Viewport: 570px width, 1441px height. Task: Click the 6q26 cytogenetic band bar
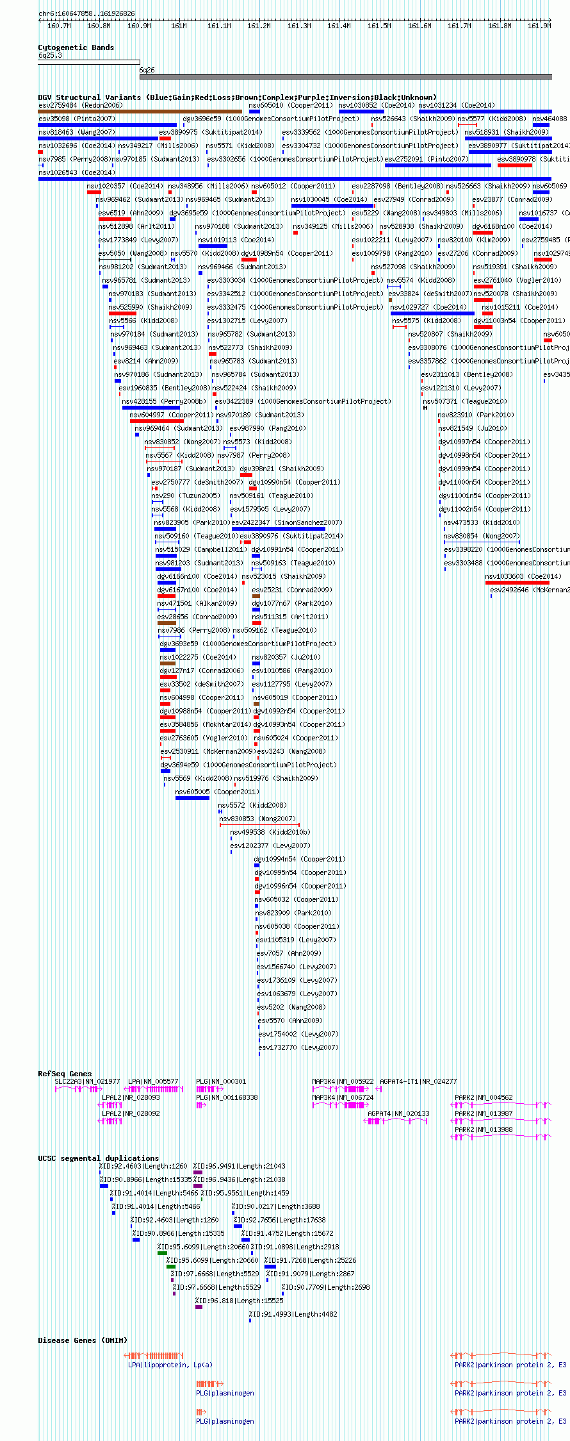click(345, 77)
